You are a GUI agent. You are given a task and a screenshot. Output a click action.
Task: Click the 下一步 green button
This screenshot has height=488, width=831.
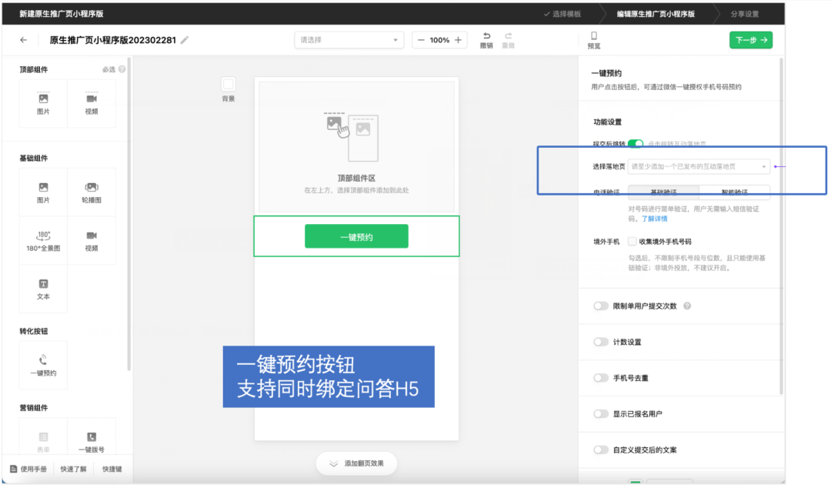(x=751, y=39)
